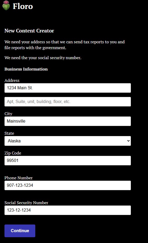
Task: Click the State label above dropdown
Action: 9,133
